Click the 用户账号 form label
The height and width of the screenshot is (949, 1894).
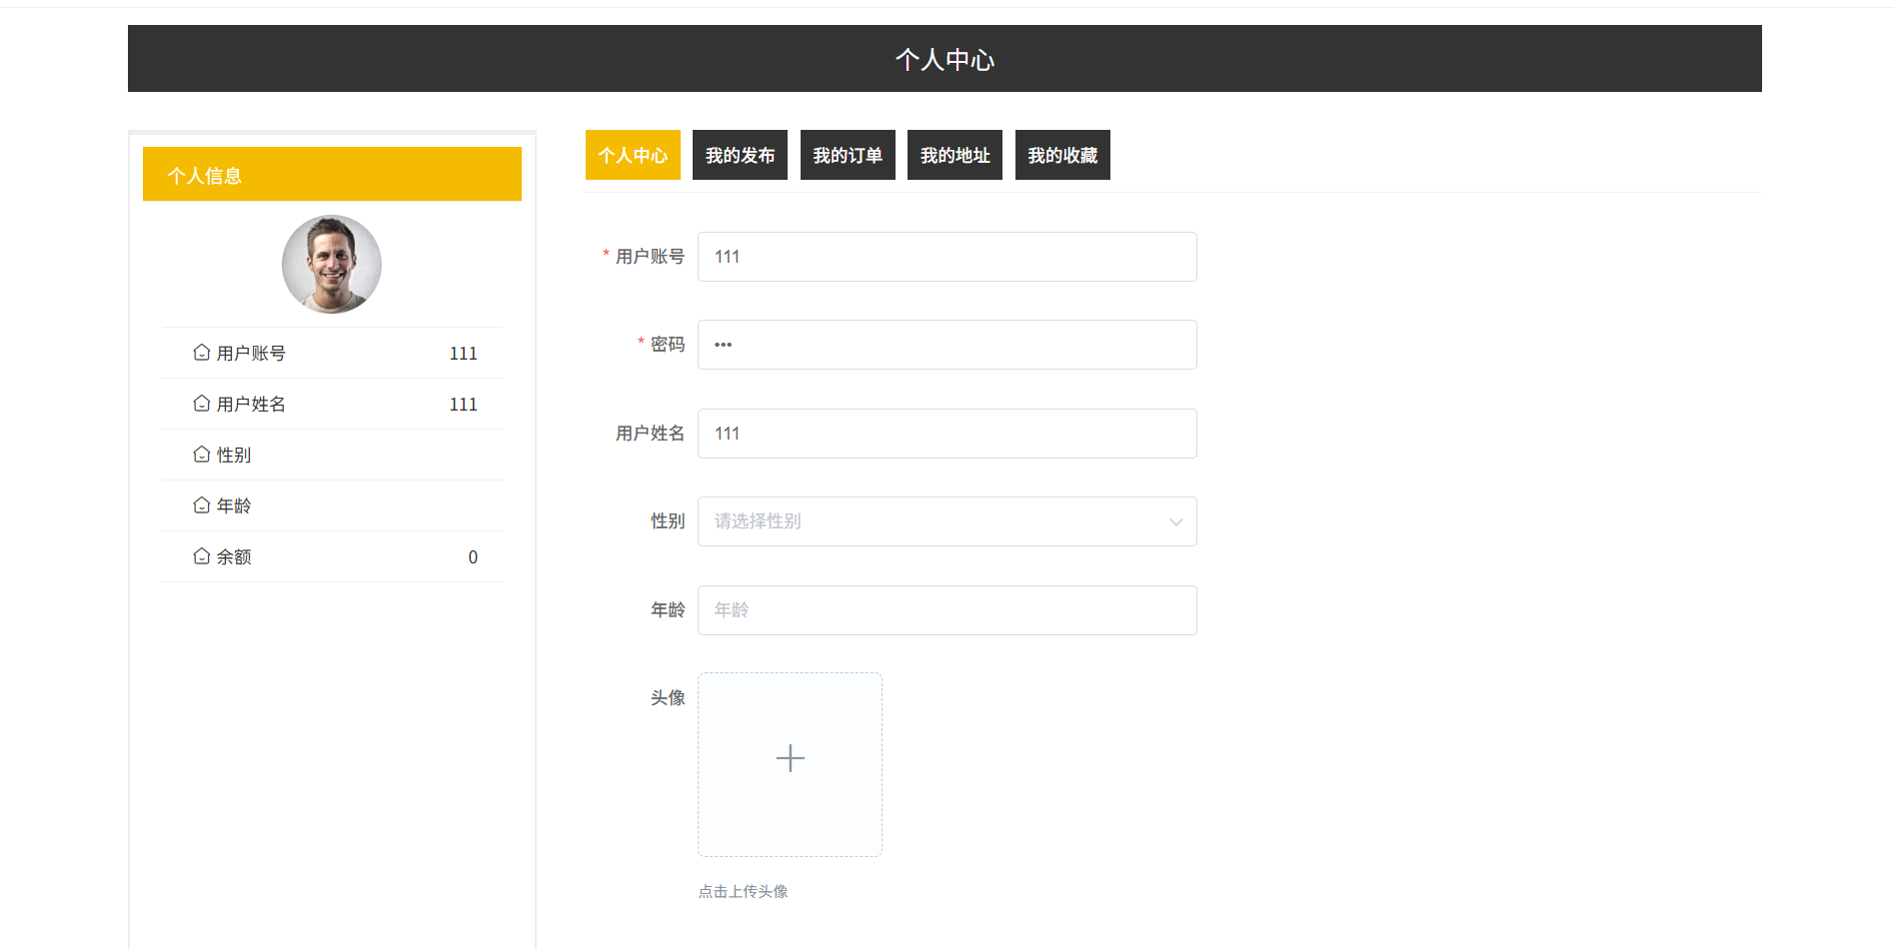[650, 256]
